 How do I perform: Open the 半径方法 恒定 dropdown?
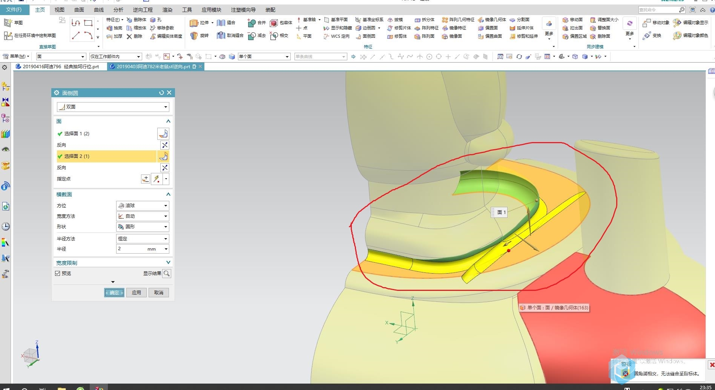pyautogui.click(x=143, y=239)
